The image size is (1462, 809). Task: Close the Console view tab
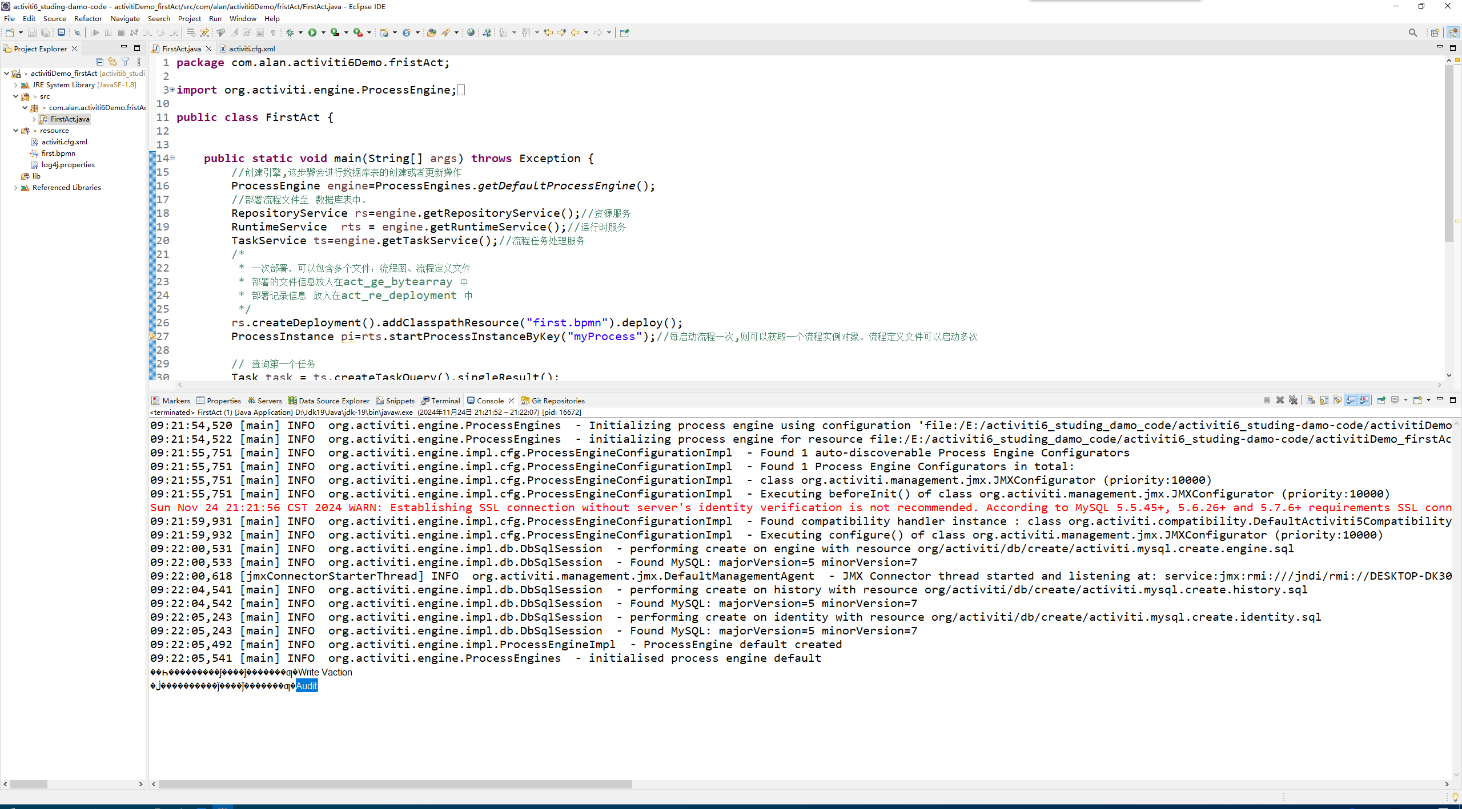511,401
